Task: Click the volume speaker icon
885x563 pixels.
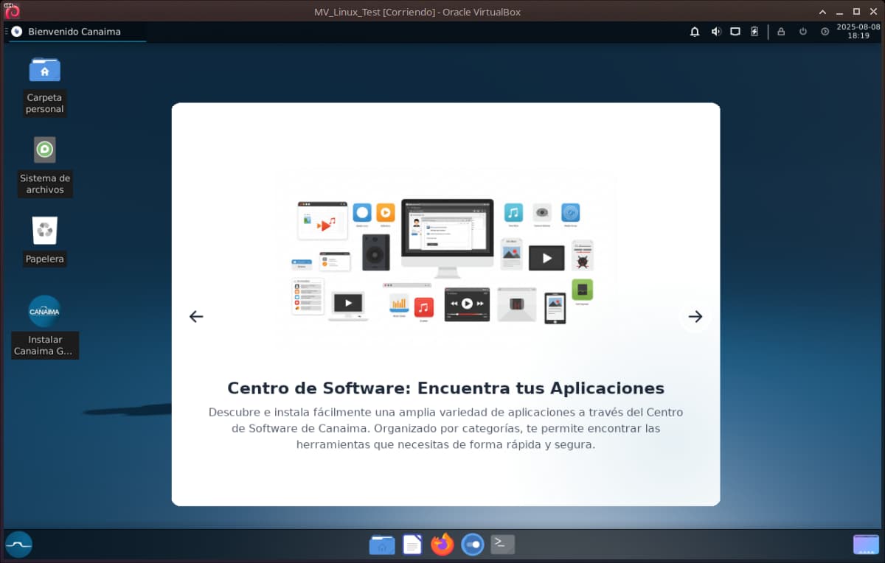Action: tap(715, 32)
